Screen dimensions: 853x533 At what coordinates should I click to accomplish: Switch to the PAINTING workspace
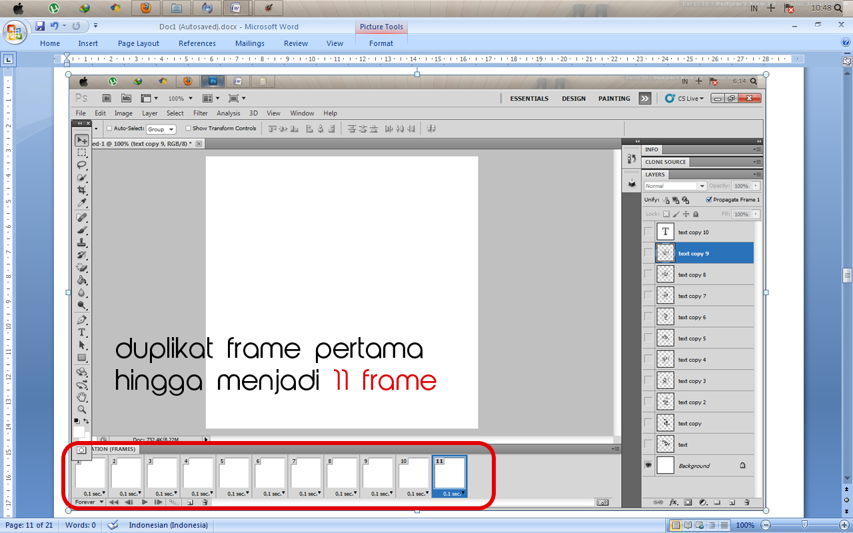point(613,98)
